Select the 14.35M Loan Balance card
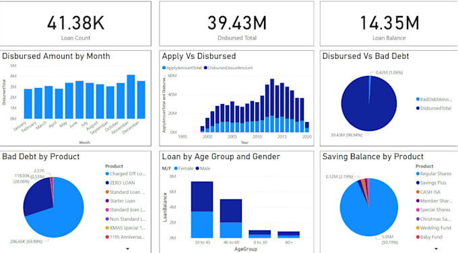Viewport: 458px width, 253px height. pyautogui.click(x=389, y=23)
